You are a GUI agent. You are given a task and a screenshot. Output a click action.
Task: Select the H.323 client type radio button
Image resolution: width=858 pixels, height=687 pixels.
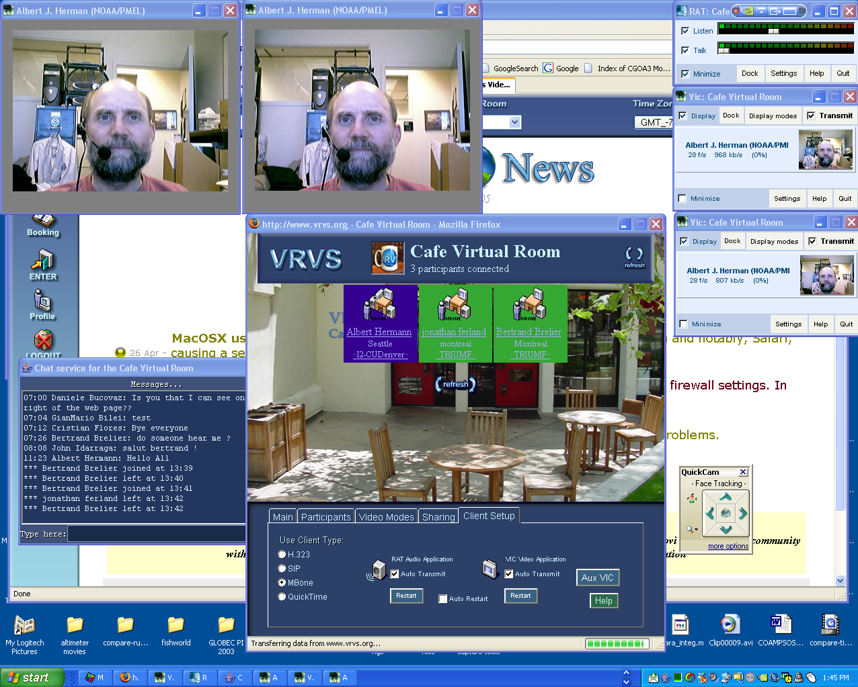point(282,555)
